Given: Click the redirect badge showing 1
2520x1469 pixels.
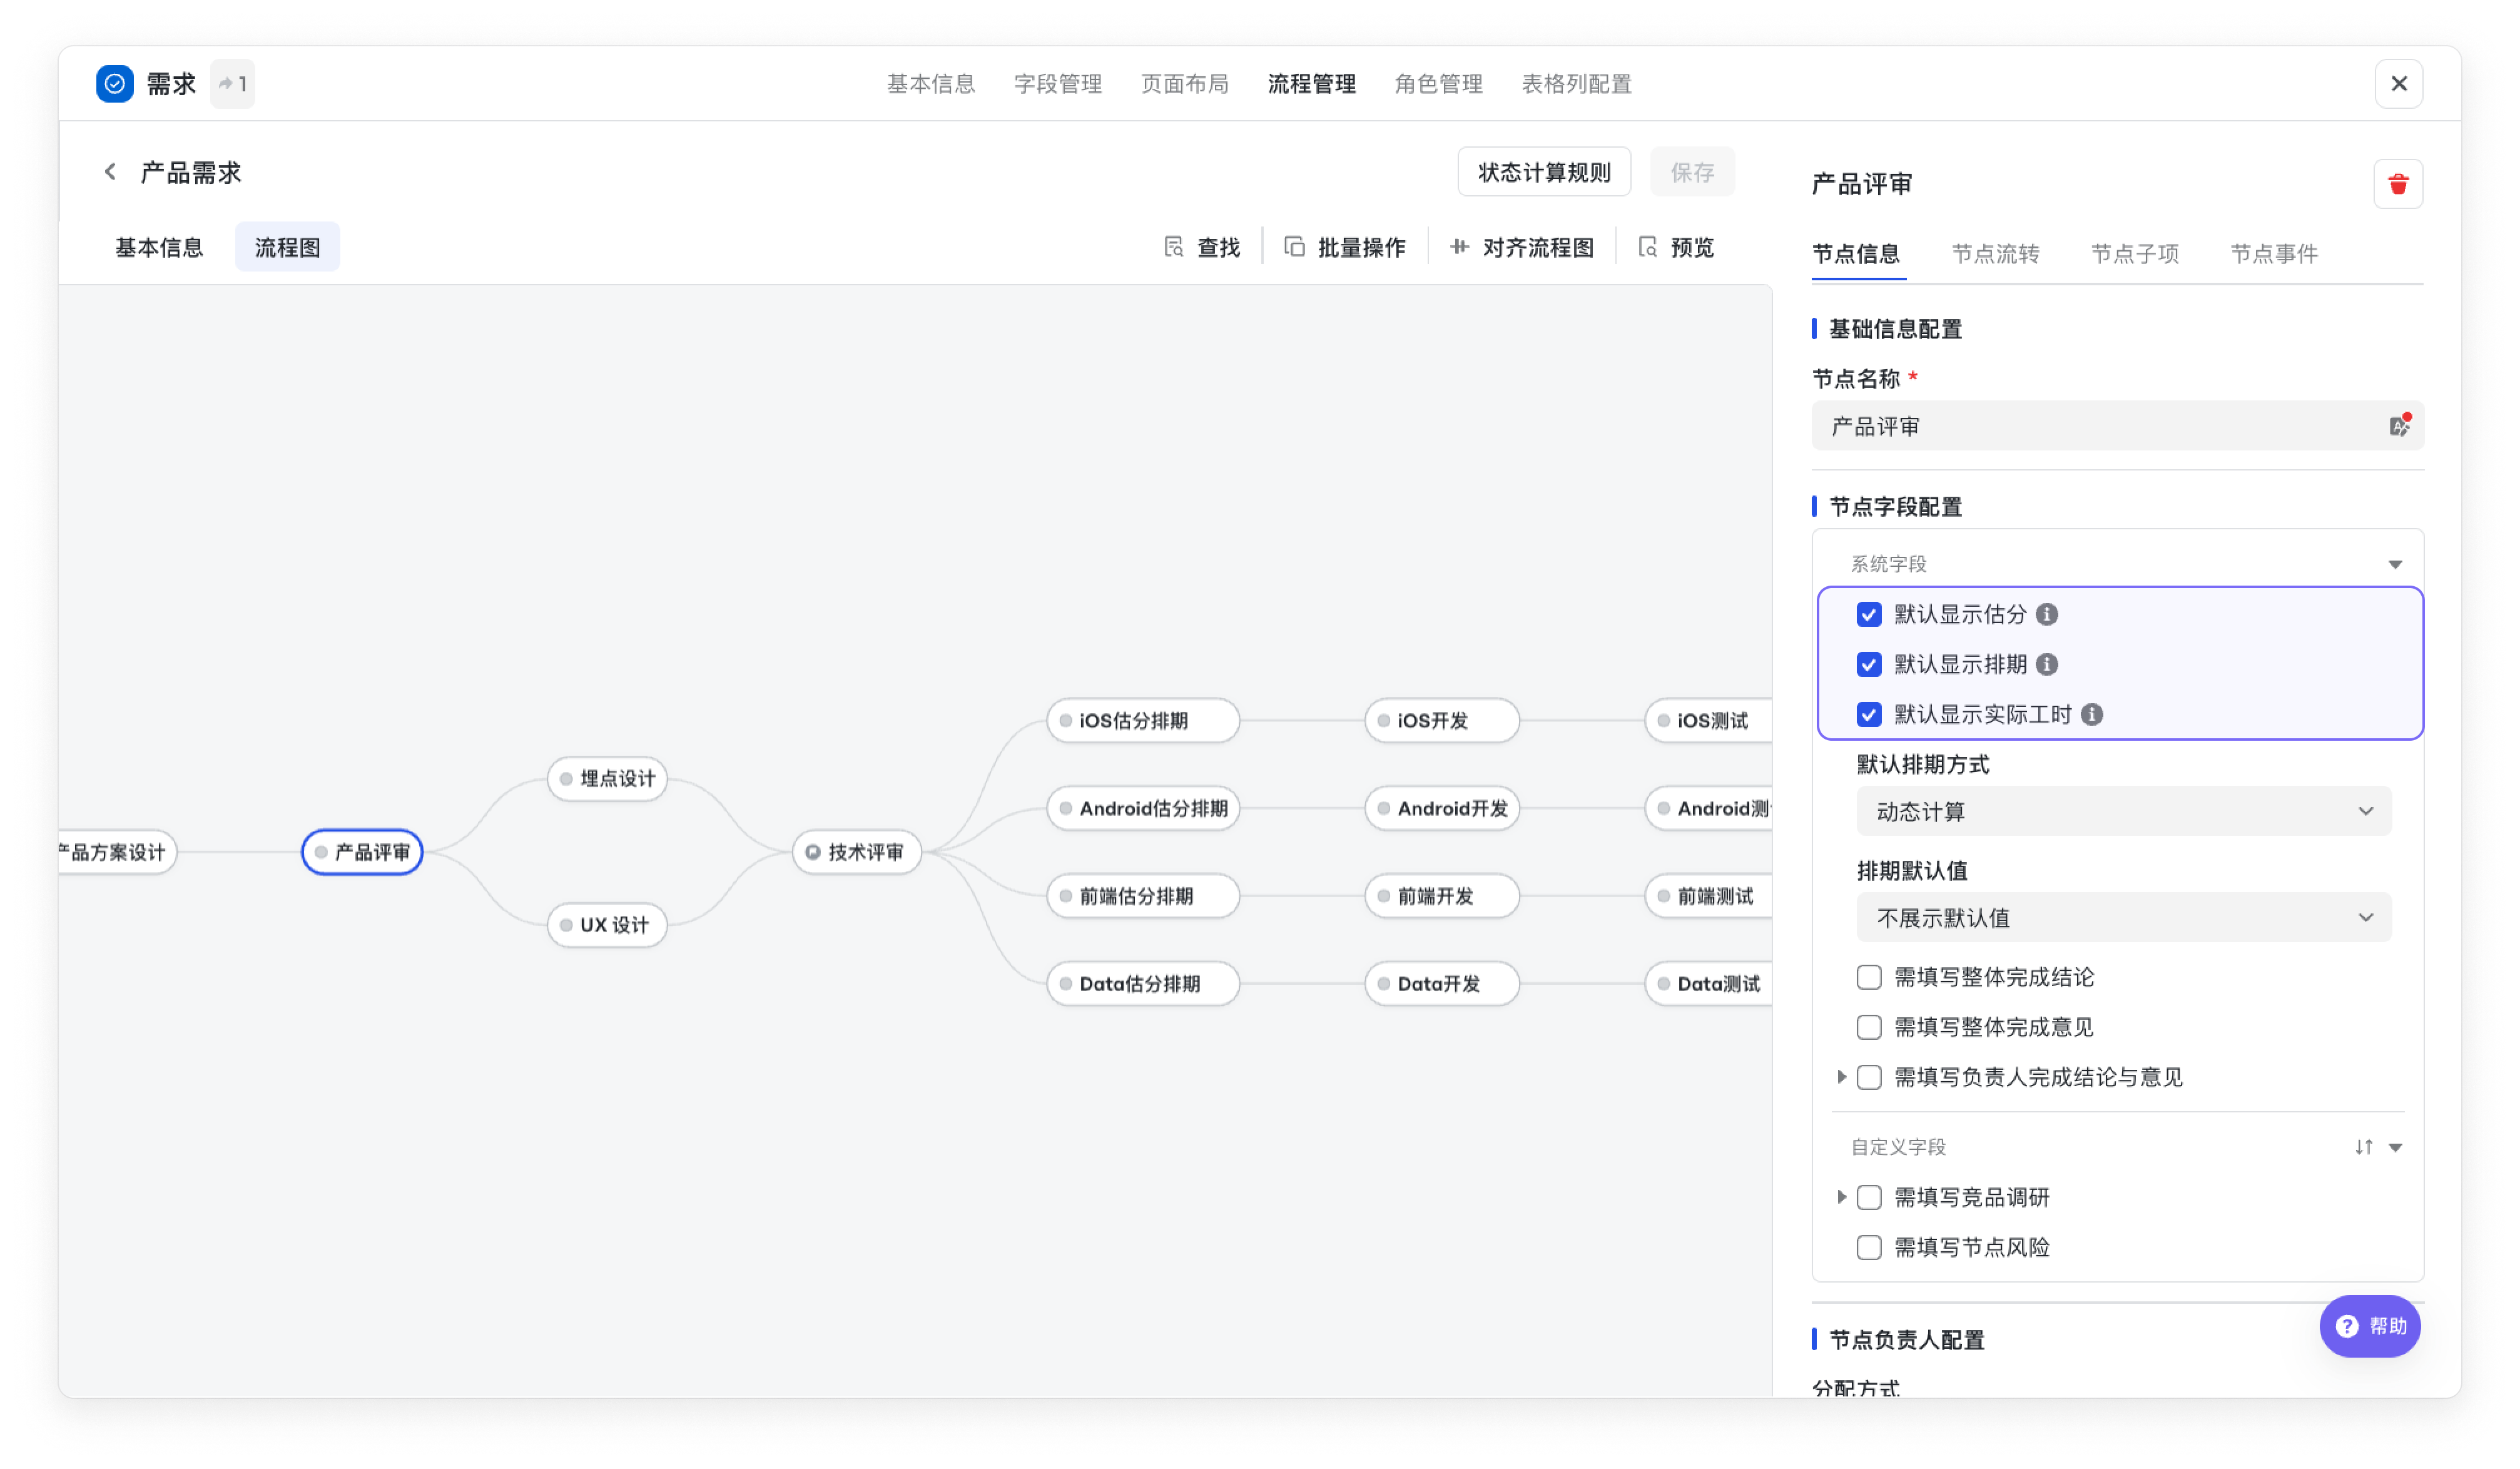Looking at the screenshot, I should click(x=233, y=84).
